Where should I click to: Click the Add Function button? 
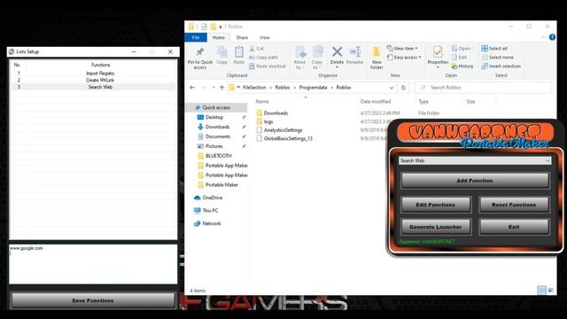pyautogui.click(x=475, y=180)
